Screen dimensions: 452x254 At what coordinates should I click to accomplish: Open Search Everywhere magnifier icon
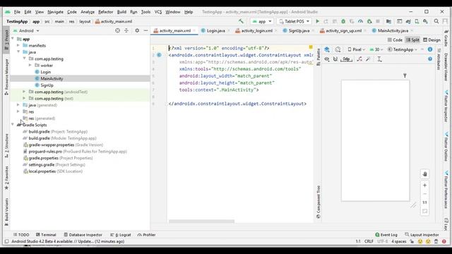pos(436,21)
